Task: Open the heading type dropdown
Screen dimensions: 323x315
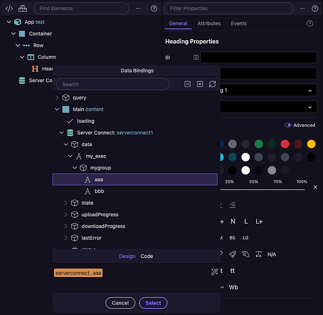Action: point(268,90)
